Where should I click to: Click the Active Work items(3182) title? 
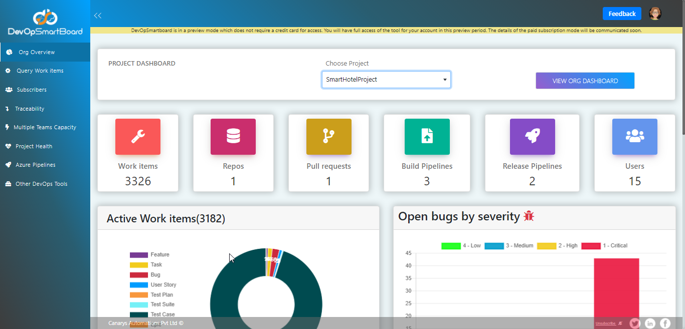pyautogui.click(x=166, y=218)
